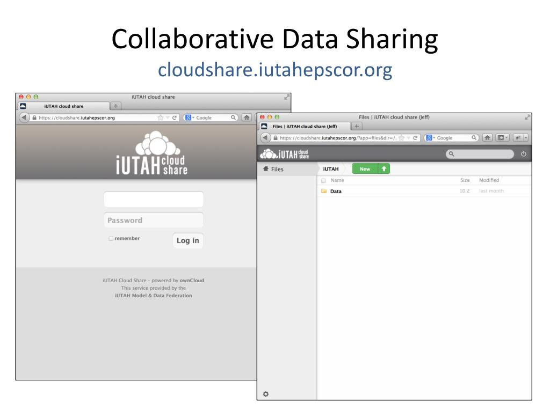Click the fullscreen arrows in the login window title bar
Image resolution: width=550 pixels, height=412 pixels.
[x=287, y=97]
